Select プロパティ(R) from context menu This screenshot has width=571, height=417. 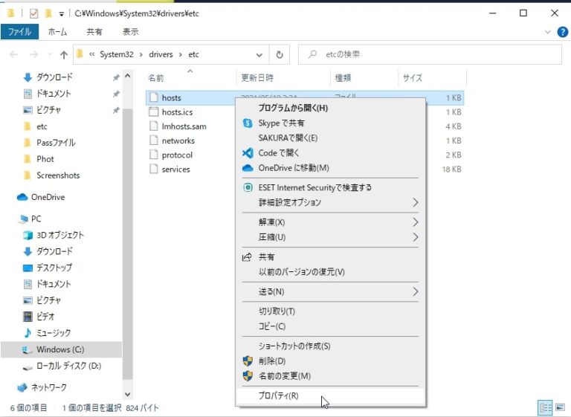click(x=278, y=395)
